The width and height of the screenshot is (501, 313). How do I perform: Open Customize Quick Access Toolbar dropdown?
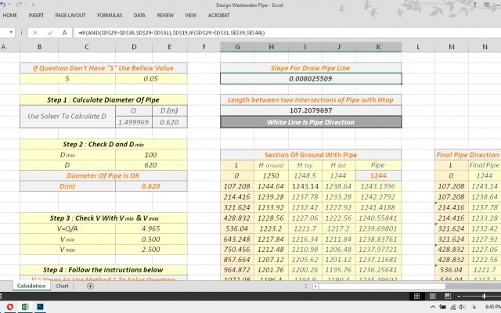pyautogui.click(x=33, y=5)
